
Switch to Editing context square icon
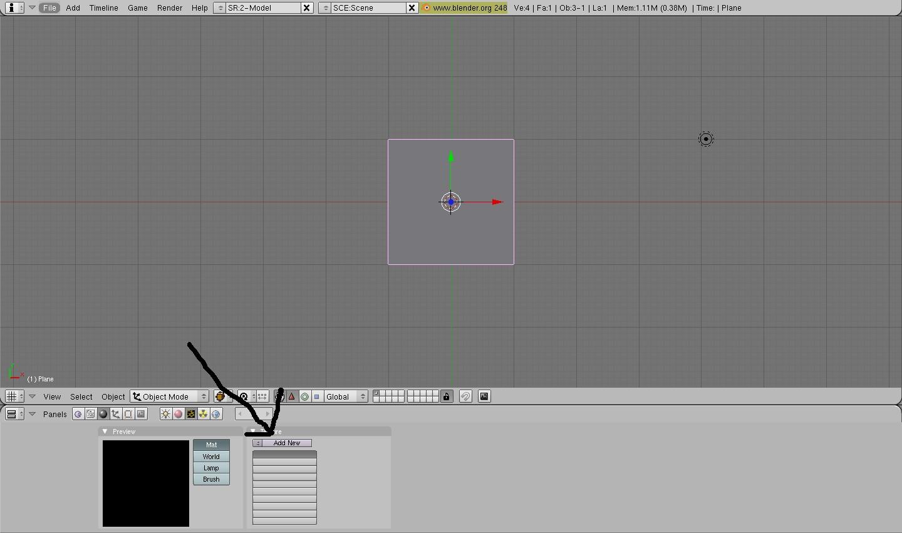(128, 414)
